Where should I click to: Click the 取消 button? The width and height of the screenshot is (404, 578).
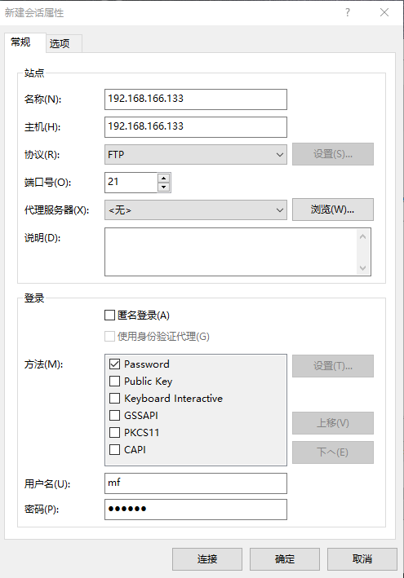click(362, 559)
